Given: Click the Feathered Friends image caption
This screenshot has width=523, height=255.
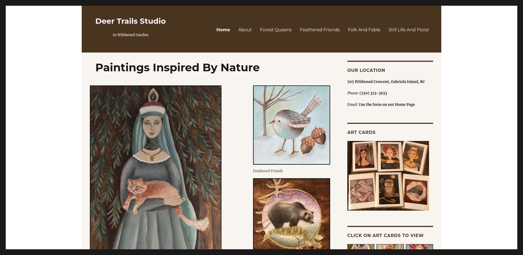Looking at the screenshot, I should (268, 171).
